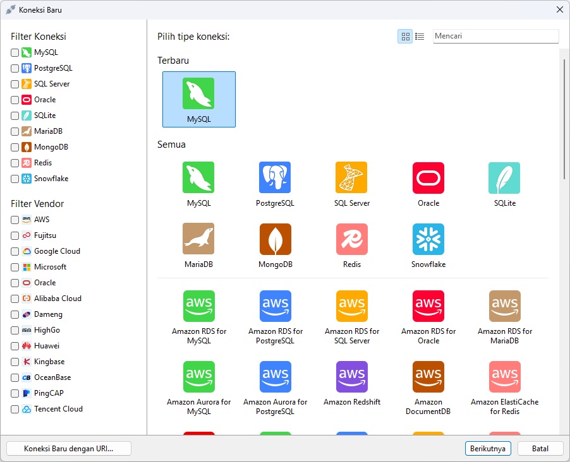Focus the Mencari search field

[496, 36]
